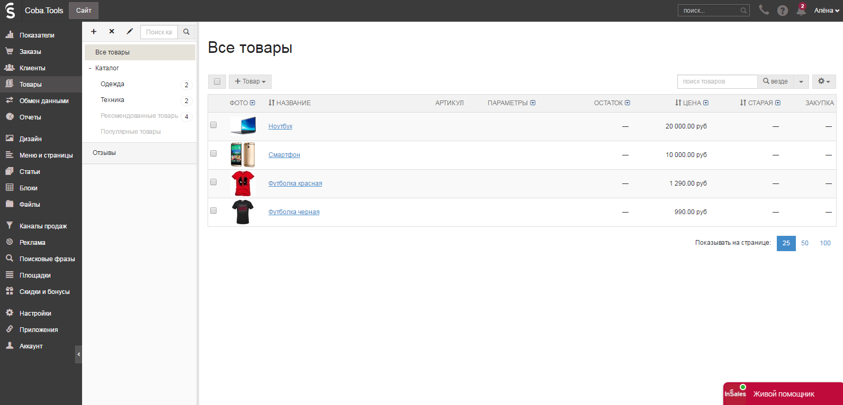Click the поиск товаров input field
843x405 pixels.
[718, 81]
